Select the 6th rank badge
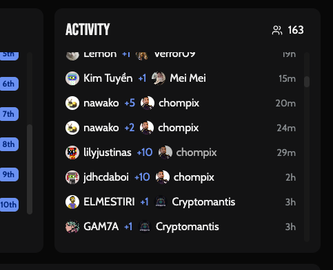Screen dimensions: 333x270 coord(9,84)
